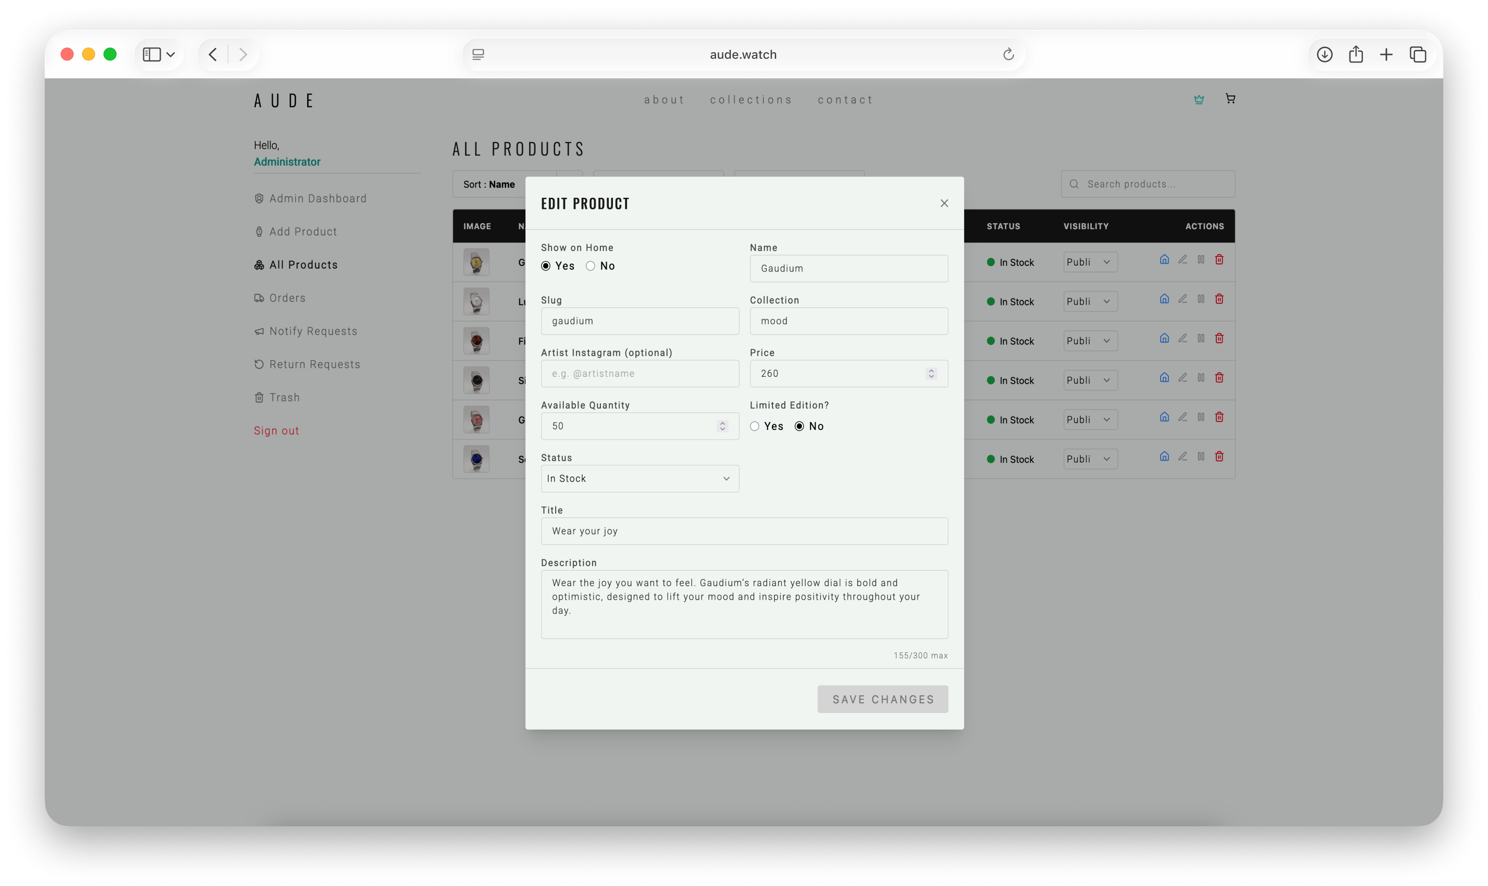Image resolution: width=1488 pixels, height=886 pixels.
Task: Pause the first product using the pause icon
Action: [1201, 259]
